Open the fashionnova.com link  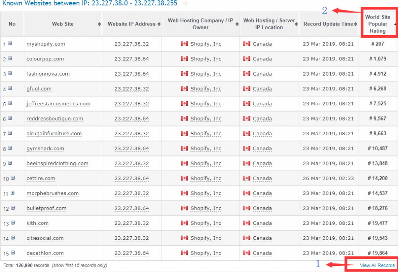tap(48, 74)
